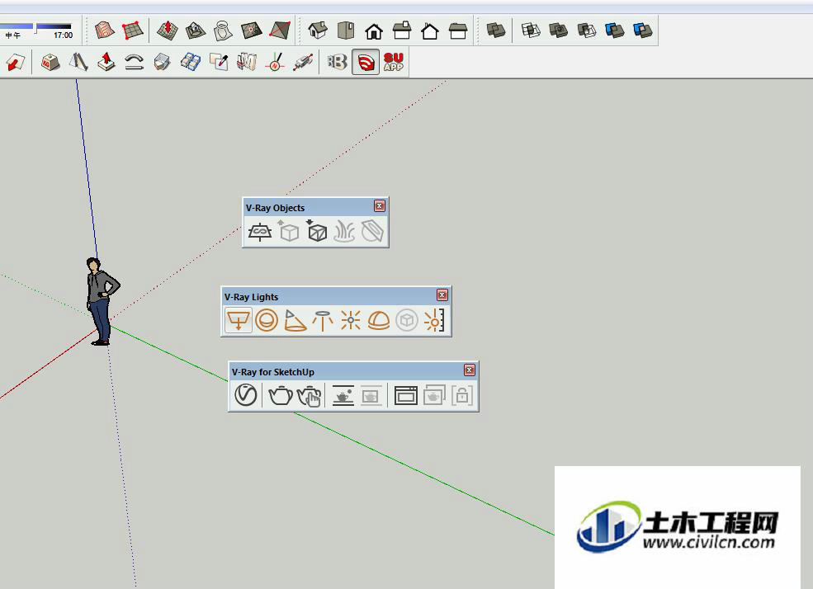Switch to the Right view
Viewport: 813px width, 589px height.
(402, 31)
